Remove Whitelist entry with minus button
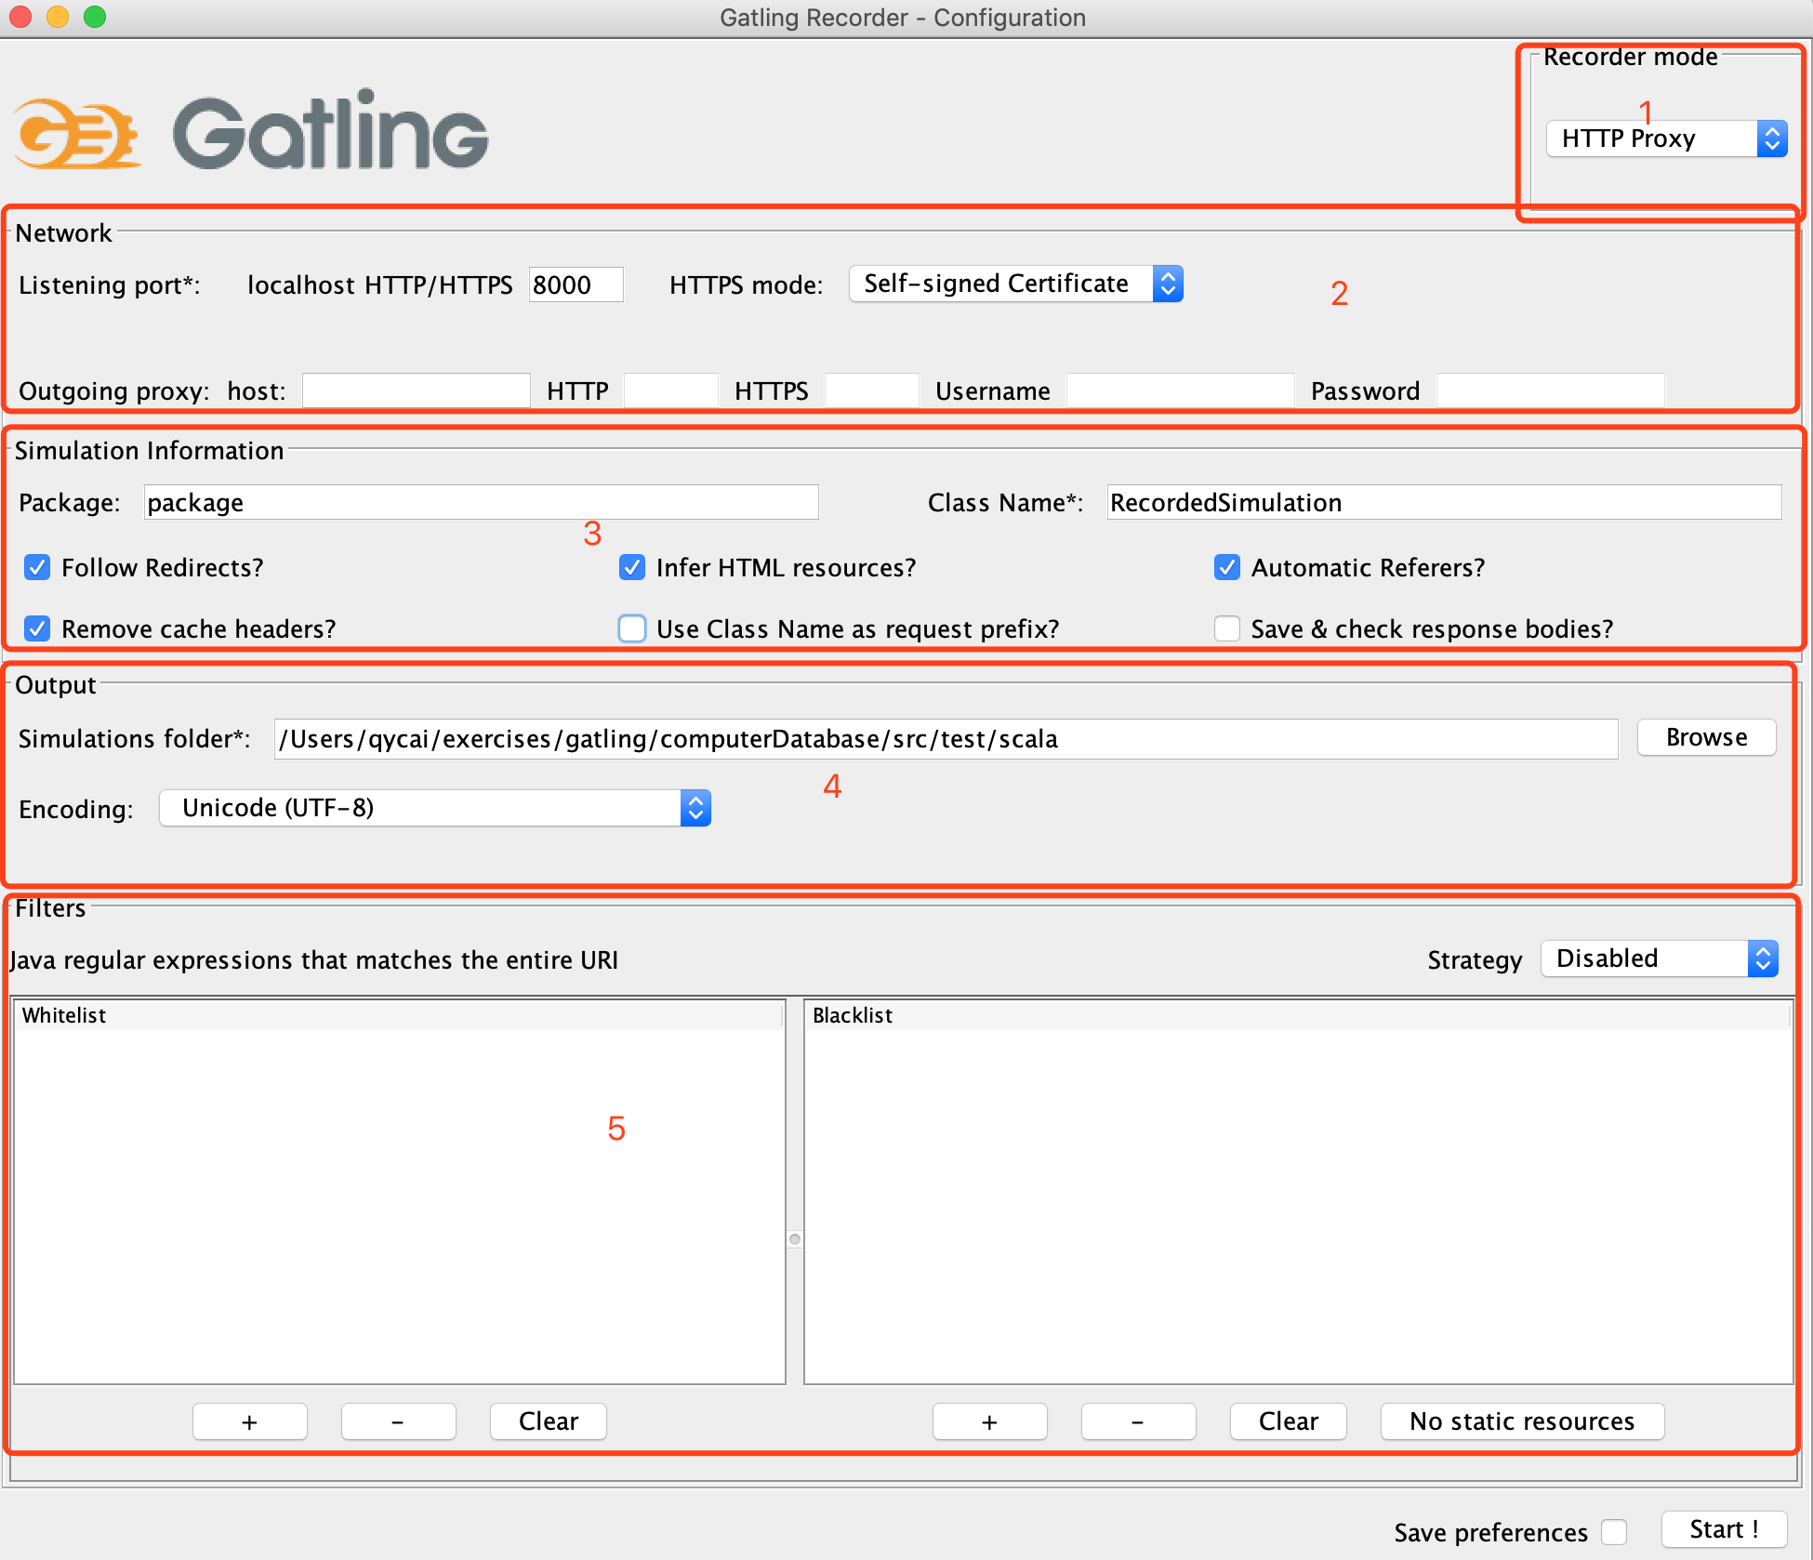Screen dimensions: 1813x1560 (398, 1421)
